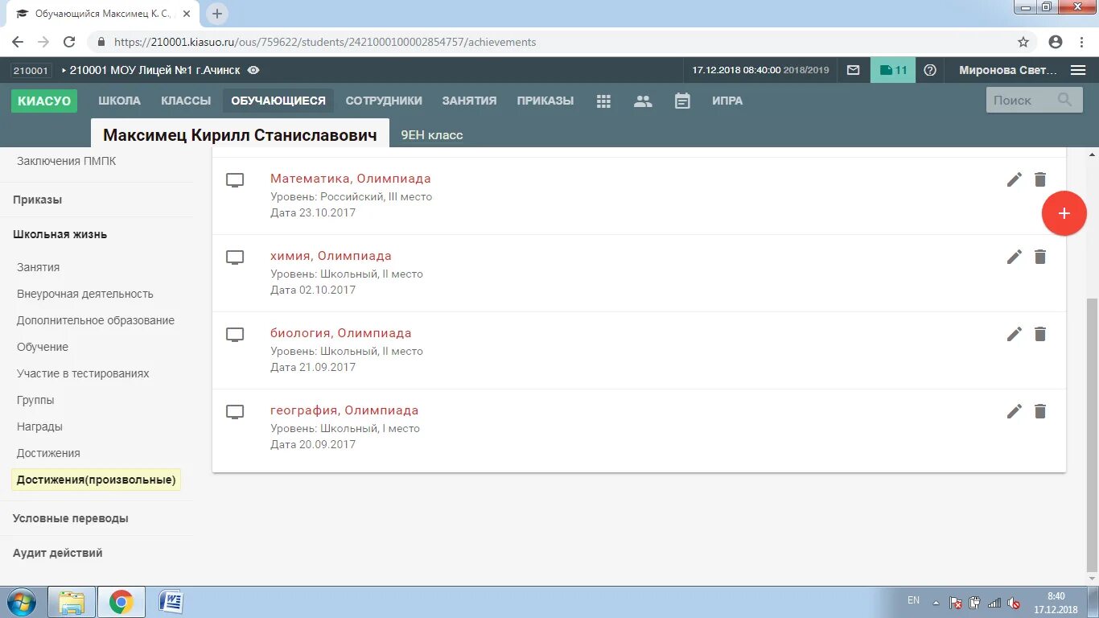The image size is (1099, 618).
Task: Click the user name Миронова Свет…
Action: [x=1008, y=70]
